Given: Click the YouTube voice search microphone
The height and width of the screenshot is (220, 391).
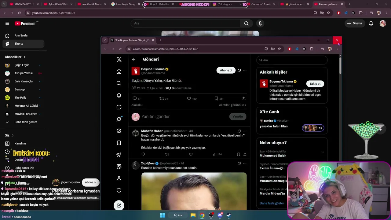Looking at the screenshot, I should tap(260, 24).
